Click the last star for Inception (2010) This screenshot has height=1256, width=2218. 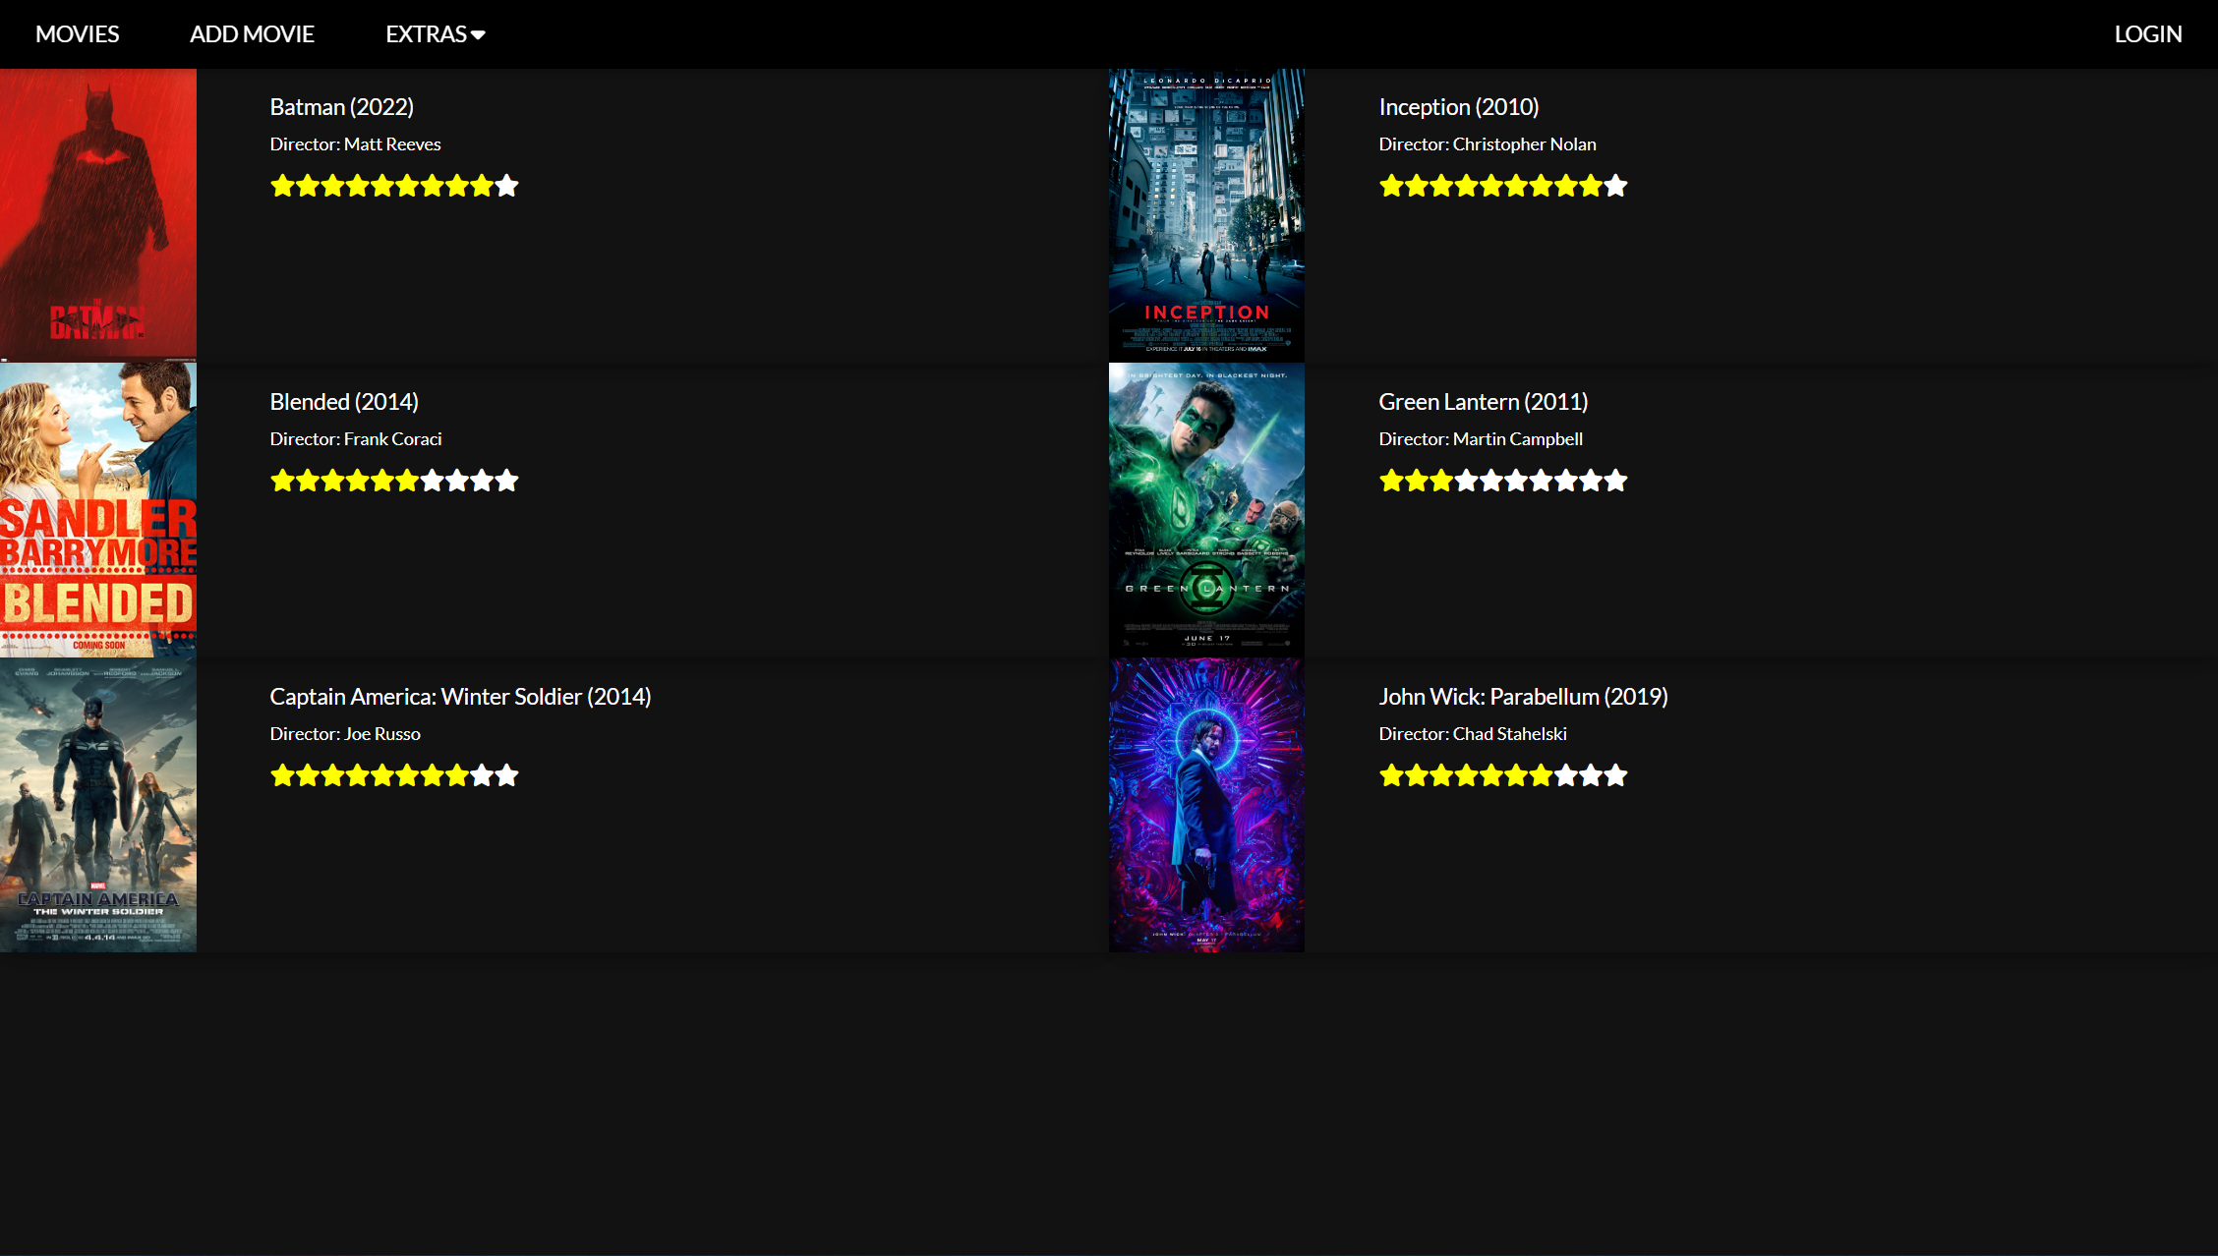pyautogui.click(x=1615, y=185)
